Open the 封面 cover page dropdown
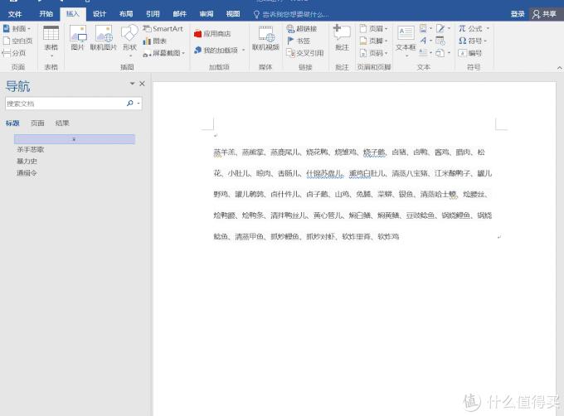Screen dimensions: 564x416 click(17, 28)
